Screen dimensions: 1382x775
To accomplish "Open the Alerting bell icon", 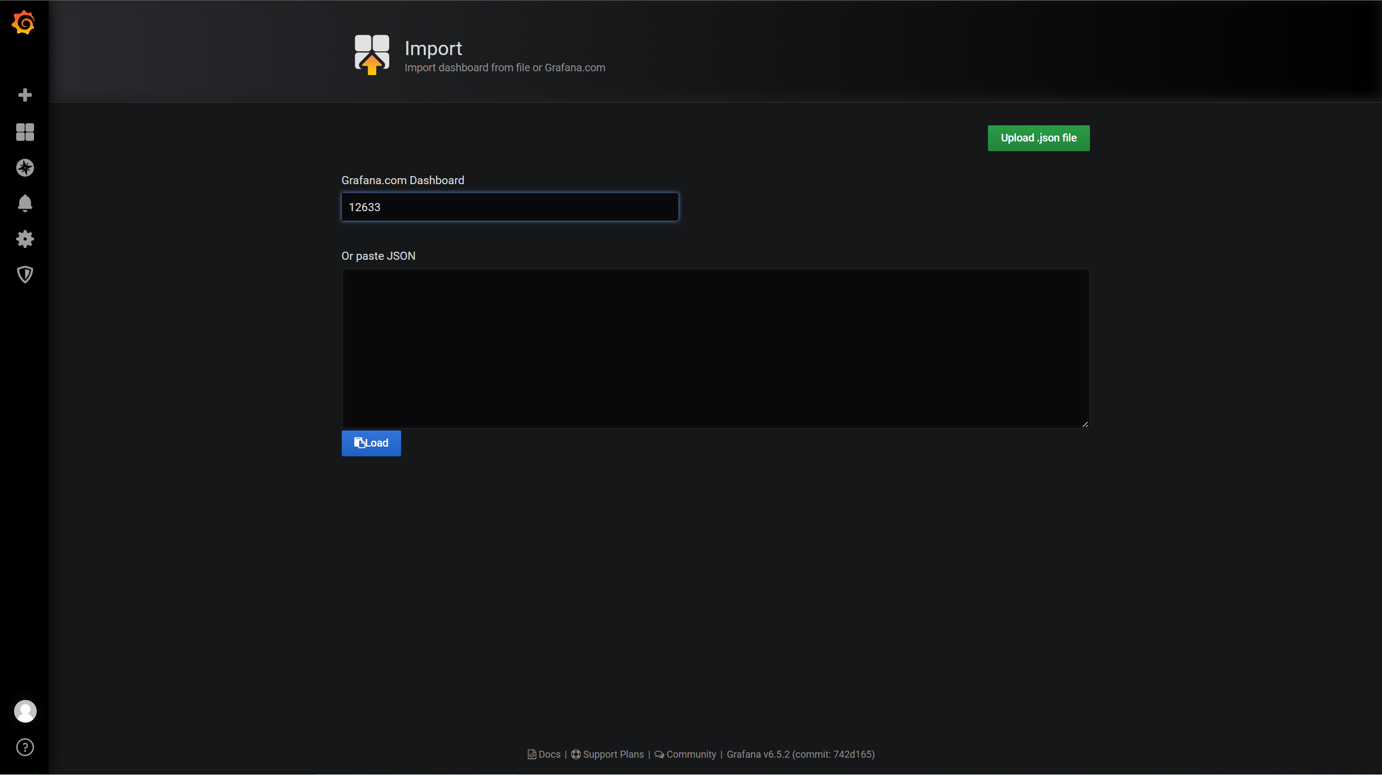I will coord(25,204).
